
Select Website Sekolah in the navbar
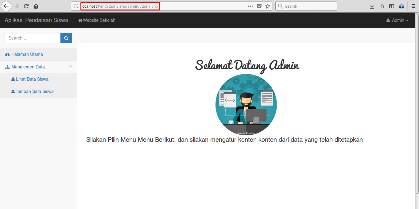(97, 20)
